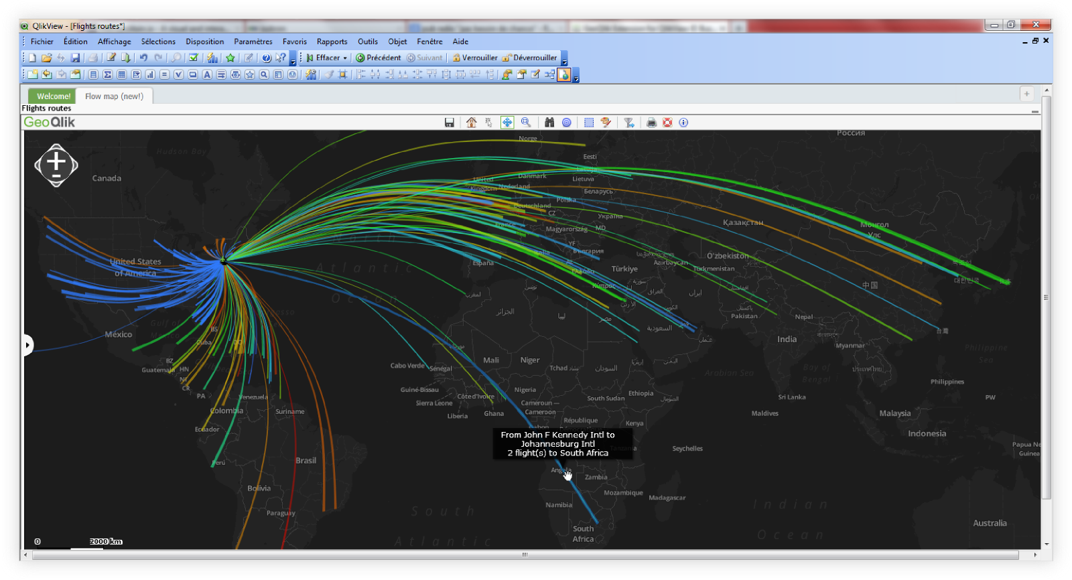The height and width of the screenshot is (580, 1072).
Task: Open the GeoQlik paint palette styling tool
Action: (606, 123)
